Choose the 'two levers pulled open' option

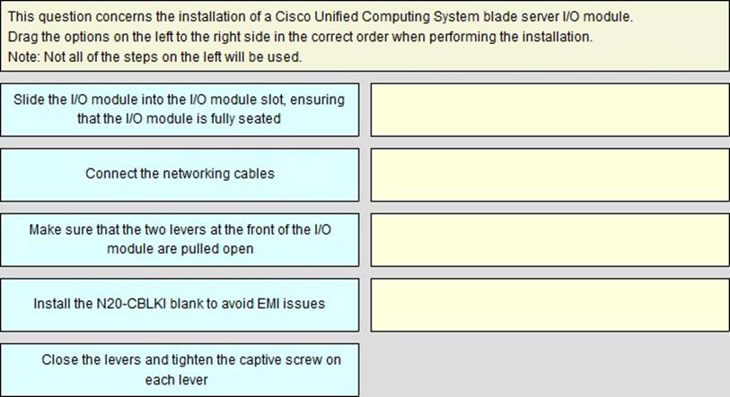click(x=180, y=240)
